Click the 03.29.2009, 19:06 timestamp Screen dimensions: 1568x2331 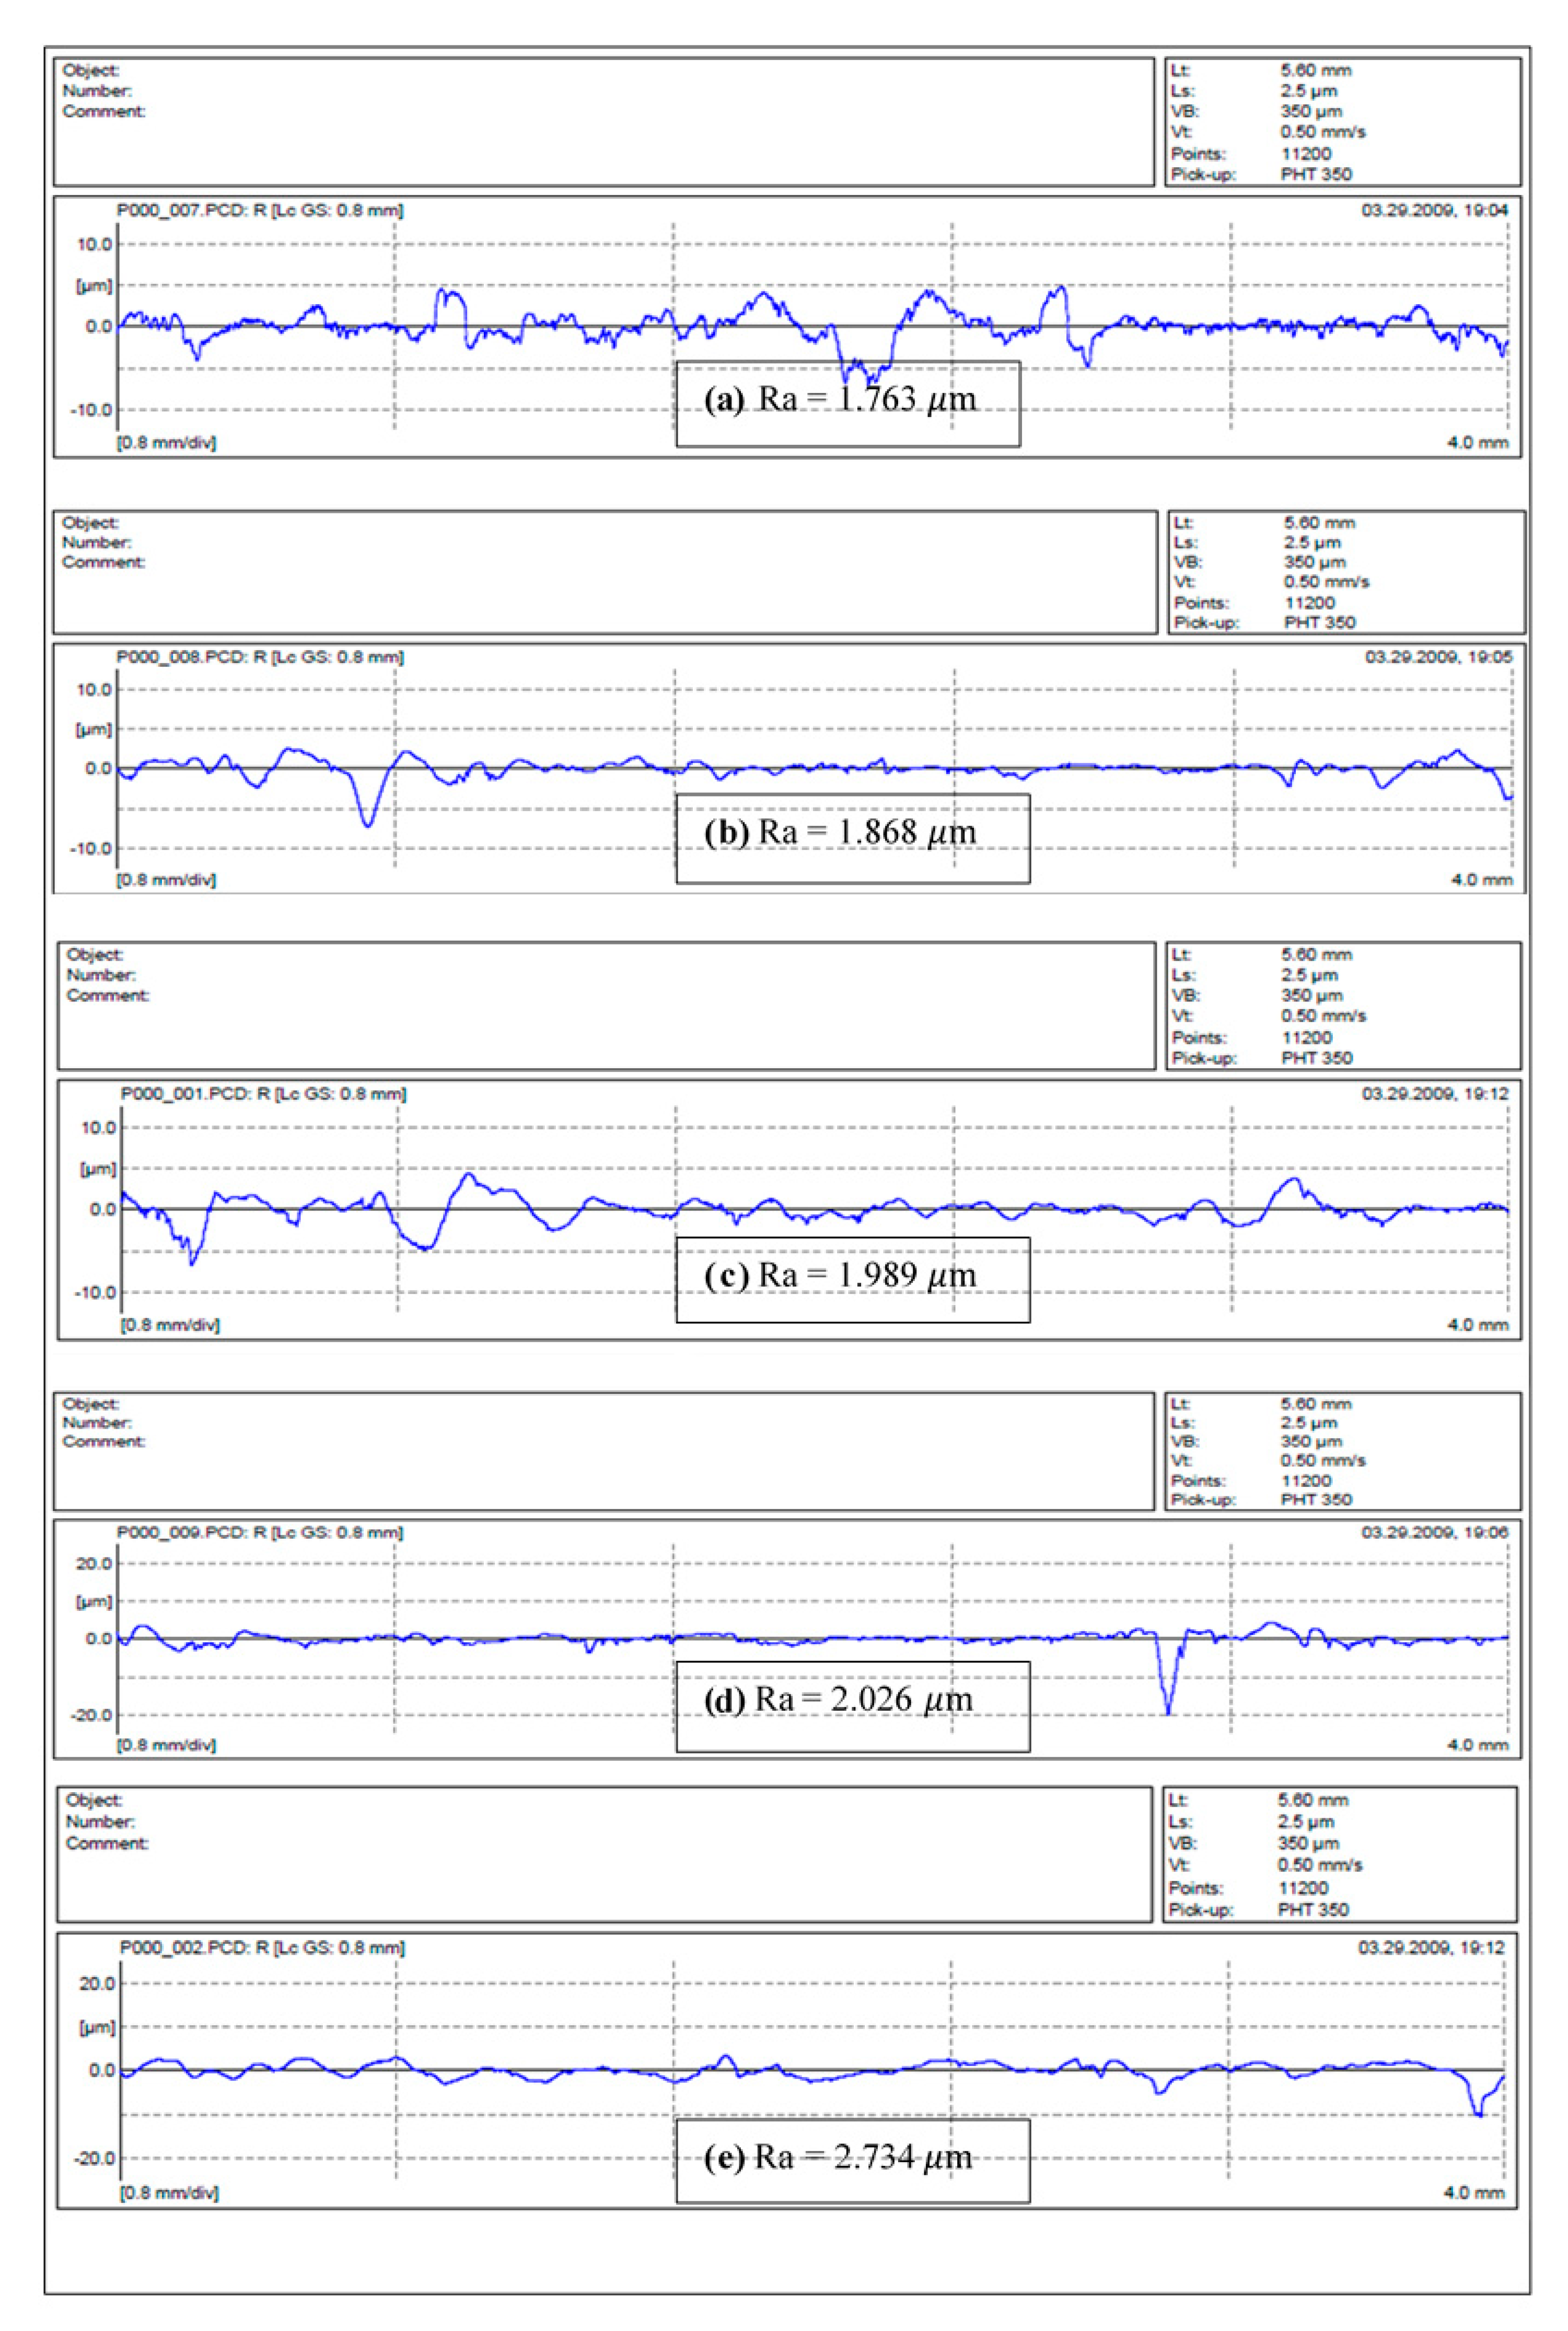click(1434, 1532)
